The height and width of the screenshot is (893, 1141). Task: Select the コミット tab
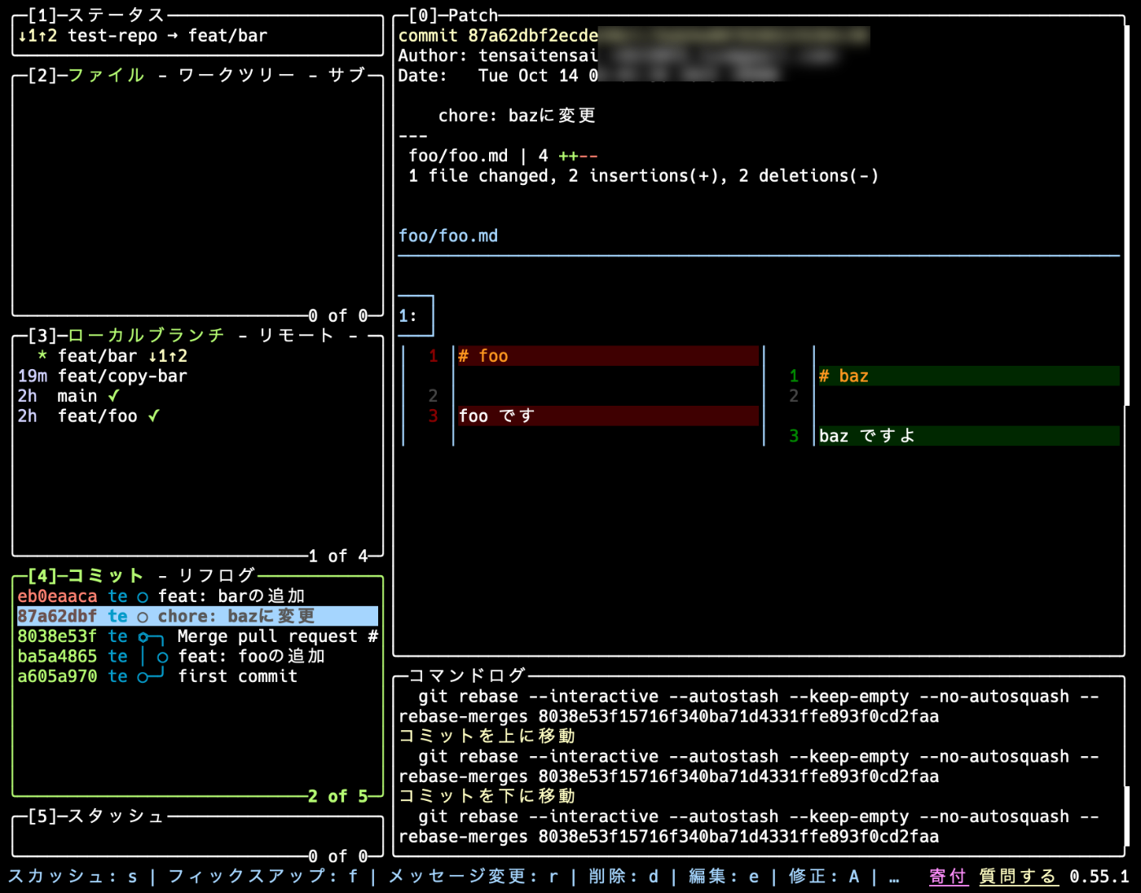click(x=106, y=576)
